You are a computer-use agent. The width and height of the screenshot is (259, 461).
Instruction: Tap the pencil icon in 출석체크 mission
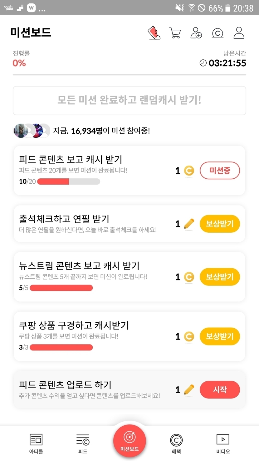point(189,224)
